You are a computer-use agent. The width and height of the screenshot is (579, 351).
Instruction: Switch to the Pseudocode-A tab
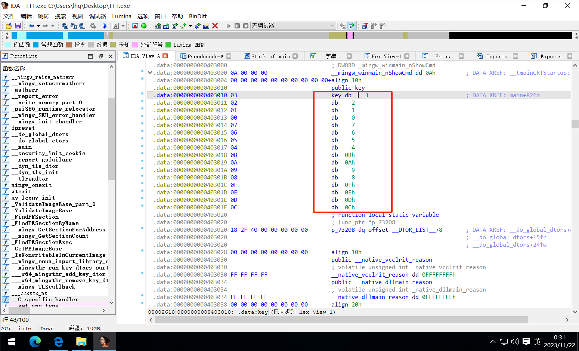(205, 56)
